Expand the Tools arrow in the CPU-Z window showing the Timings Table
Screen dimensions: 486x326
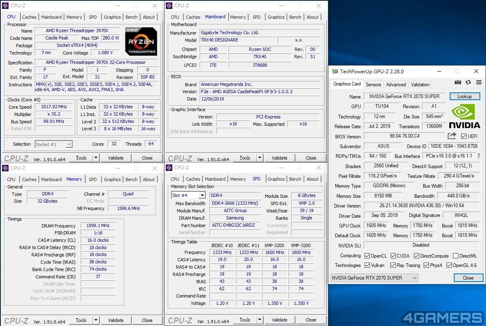point(260,320)
